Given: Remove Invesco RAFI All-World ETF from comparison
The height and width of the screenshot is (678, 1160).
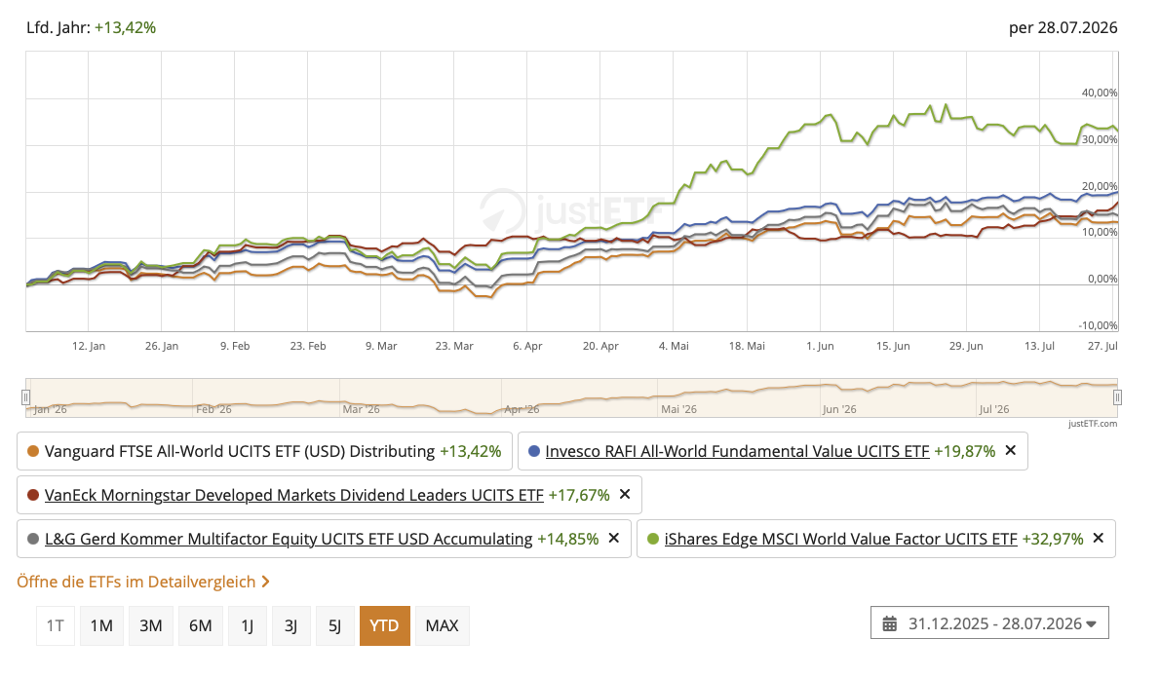Looking at the screenshot, I should 1011,450.
